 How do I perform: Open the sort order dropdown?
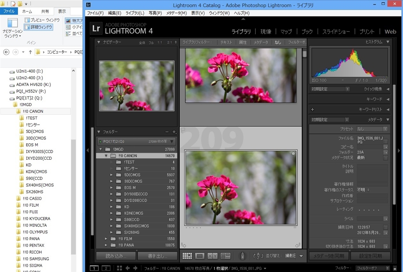click(301, 256)
